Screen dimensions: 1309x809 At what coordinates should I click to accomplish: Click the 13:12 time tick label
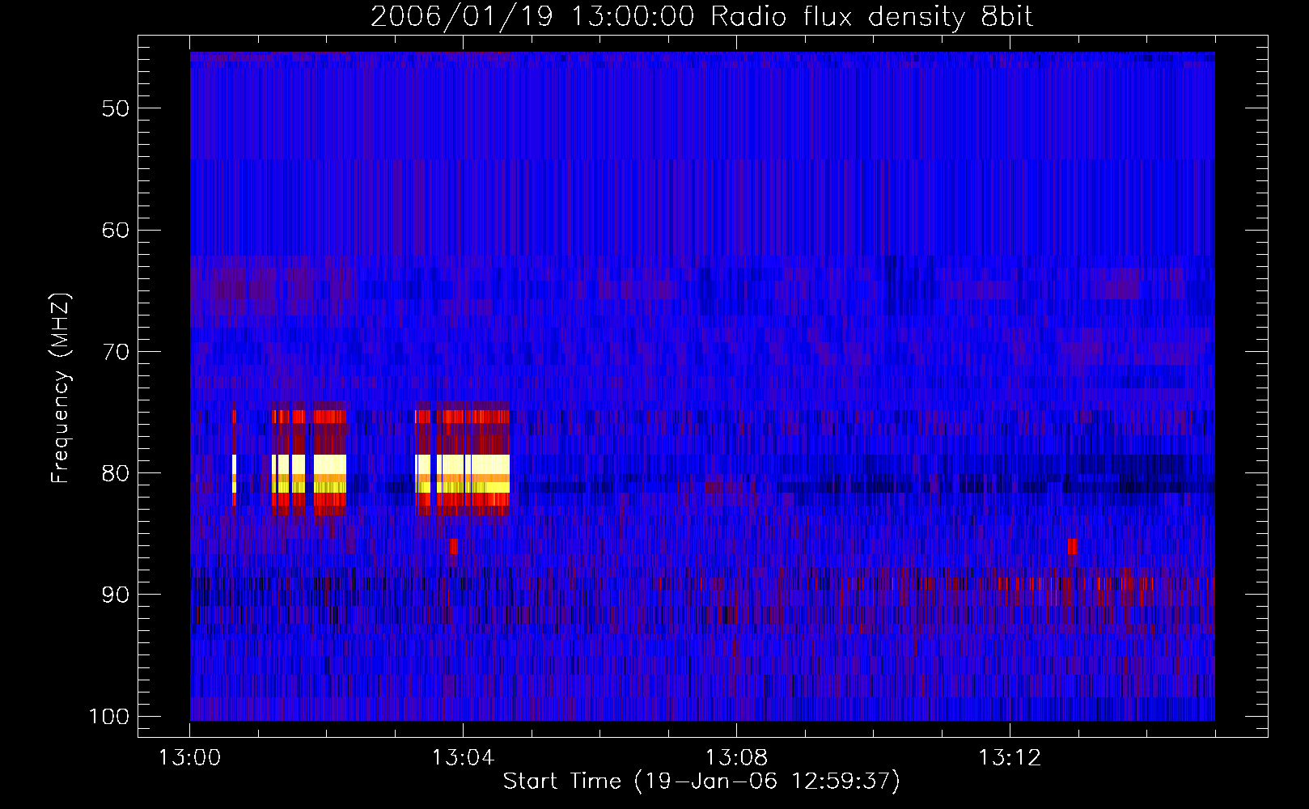1010,758
